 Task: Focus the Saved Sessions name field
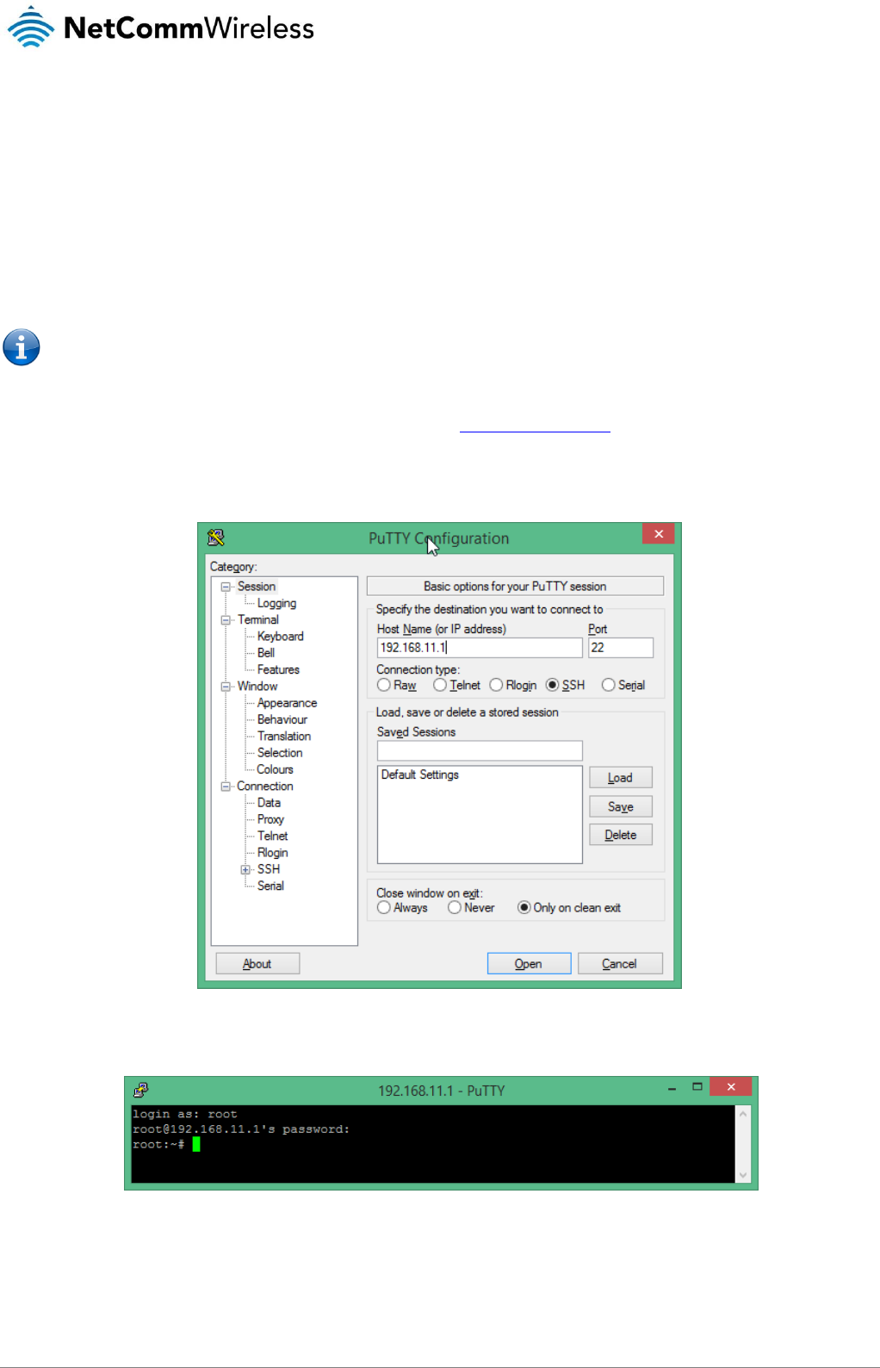click(480, 750)
